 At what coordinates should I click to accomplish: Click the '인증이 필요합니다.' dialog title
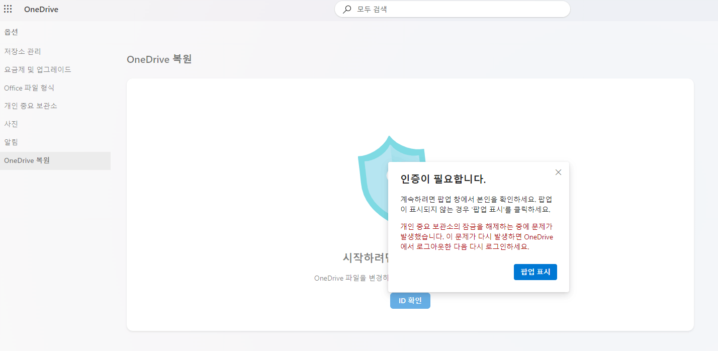(x=443, y=179)
